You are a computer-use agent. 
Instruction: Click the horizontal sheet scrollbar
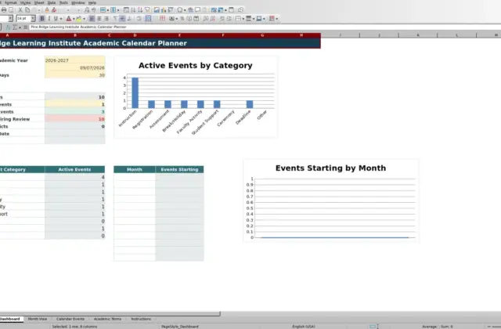click(x=110, y=313)
